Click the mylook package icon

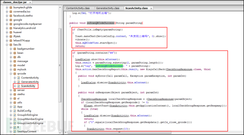[x=14, y=69]
